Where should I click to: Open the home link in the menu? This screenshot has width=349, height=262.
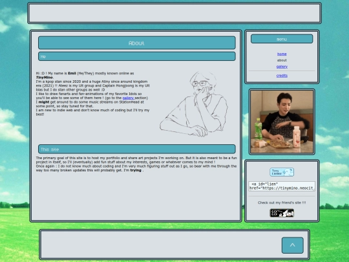tap(282, 54)
